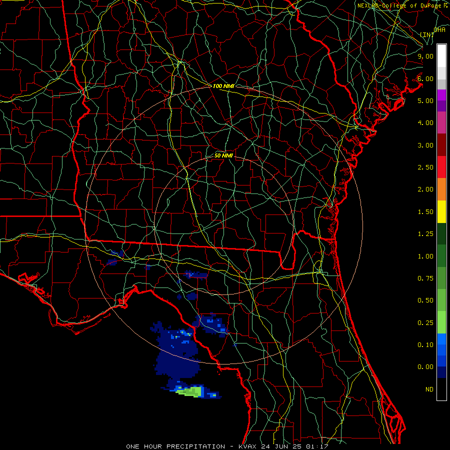Click the 0.10 legend value
The image size is (450, 450).
pyautogui.click(x=425, y=345)
